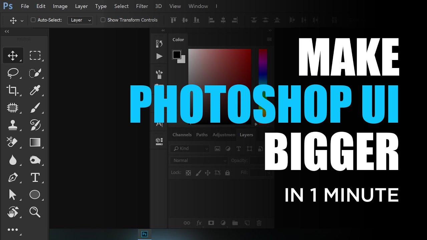Viewport: 427px width, 240px height.
Task: Select the Pen tool
Action: pyautogui.click(x=13, y=177)
